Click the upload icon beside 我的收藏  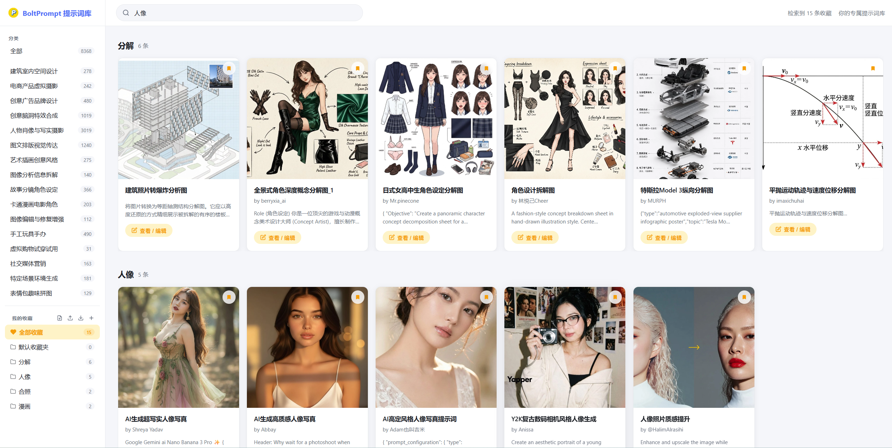(x=70, y=318)
